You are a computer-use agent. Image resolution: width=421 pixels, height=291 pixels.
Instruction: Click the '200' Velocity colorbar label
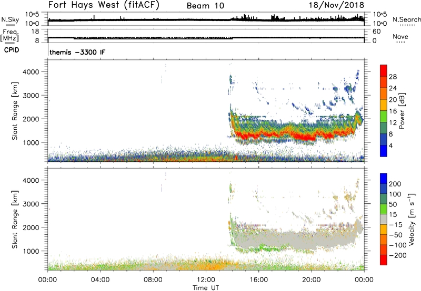pos(395,184)
